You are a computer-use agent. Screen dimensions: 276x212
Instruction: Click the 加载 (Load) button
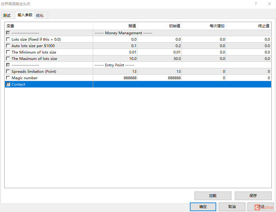point(213,196)
